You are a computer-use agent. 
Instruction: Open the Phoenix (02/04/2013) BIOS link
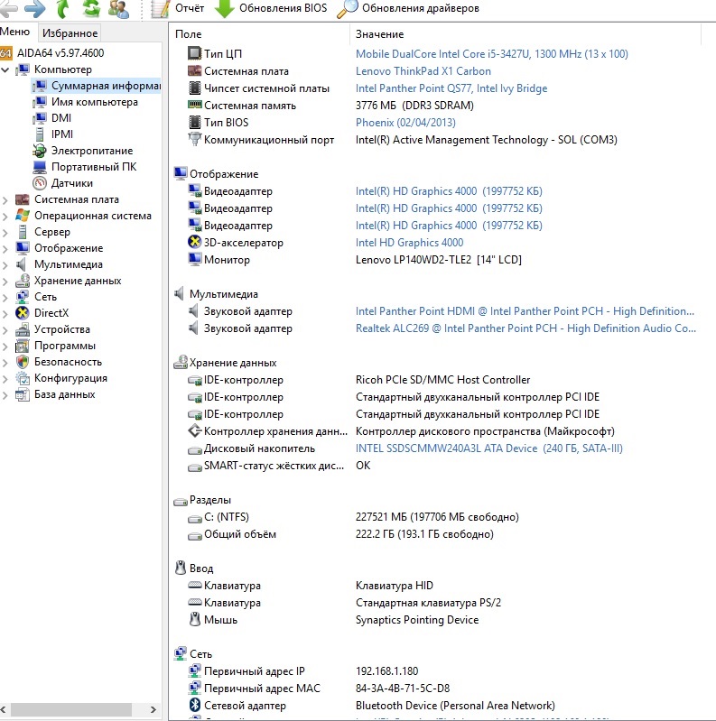click(x=405, y=123)
